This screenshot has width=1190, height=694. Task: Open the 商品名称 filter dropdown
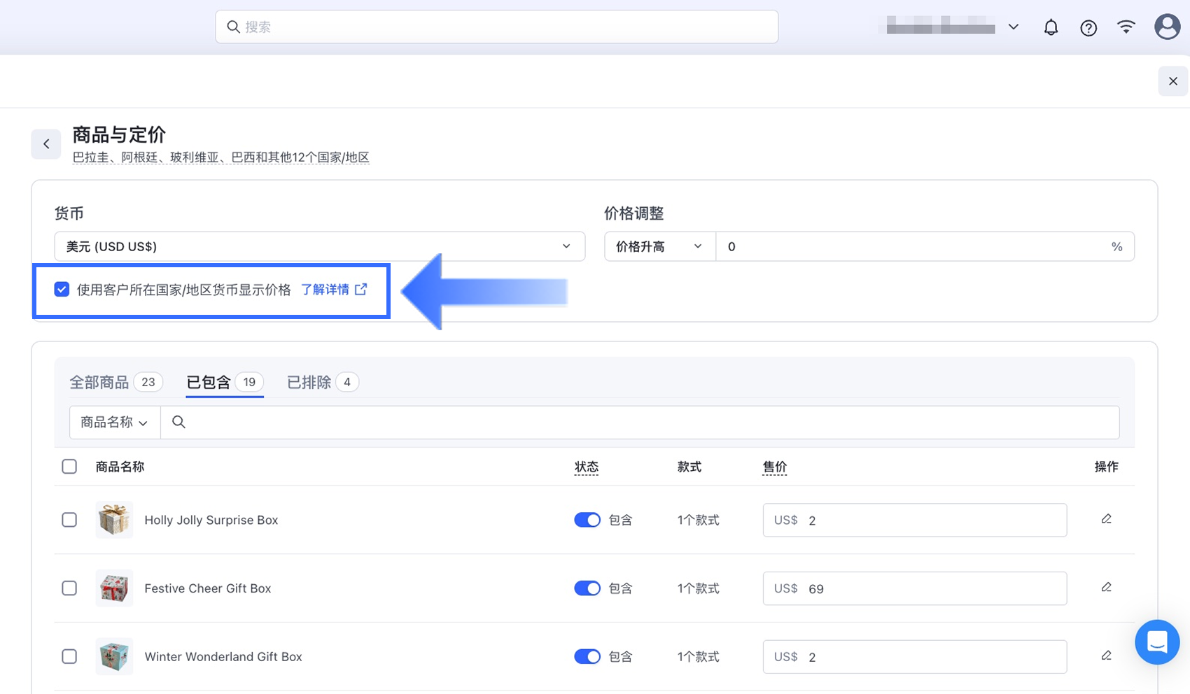point(115,423)
